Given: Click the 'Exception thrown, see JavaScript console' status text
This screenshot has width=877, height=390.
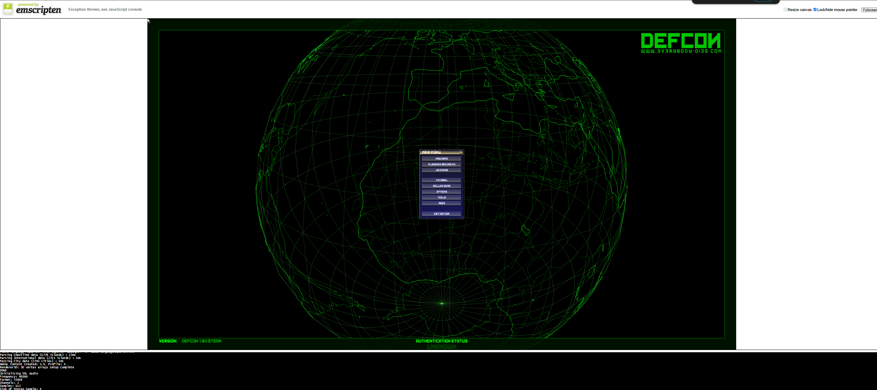Looking at the screenshot, I should pyautogui.click(x=105, y=9).
